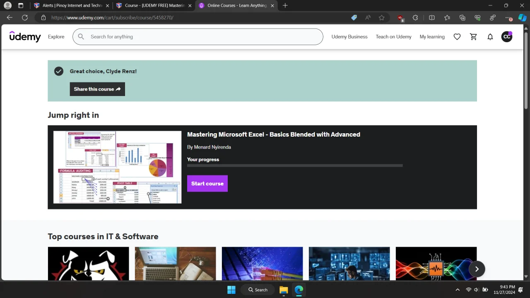Image resolution: width=530 pixels, height=298 pixels.
Task: Refresh the page with the reload icon
Action: 25,18
